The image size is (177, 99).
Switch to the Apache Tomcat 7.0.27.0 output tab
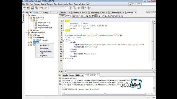(72, 75)
